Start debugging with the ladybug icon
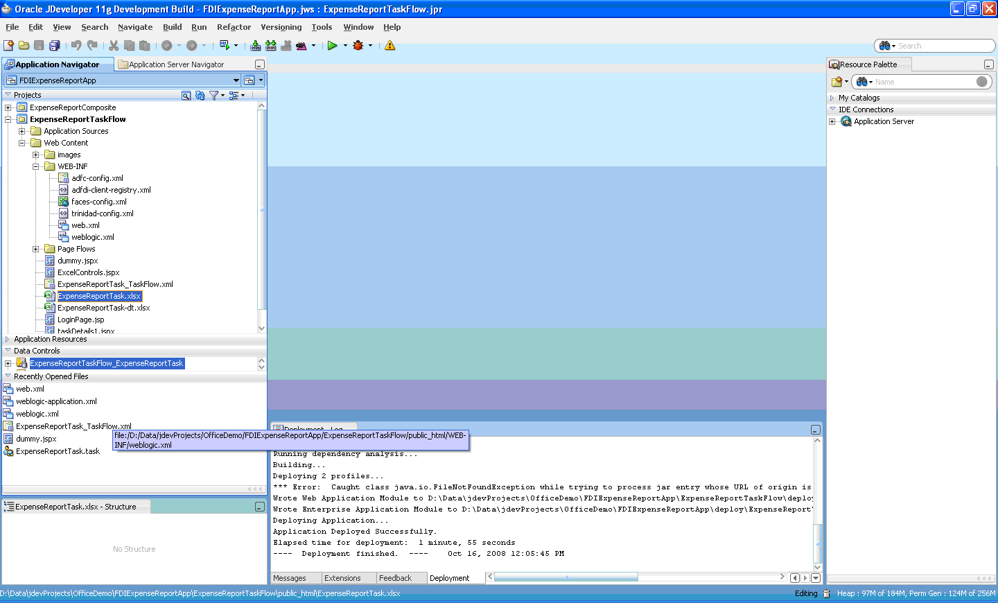Image resolution: width=998 pixels, height=603 pixels. pos(358,46)
